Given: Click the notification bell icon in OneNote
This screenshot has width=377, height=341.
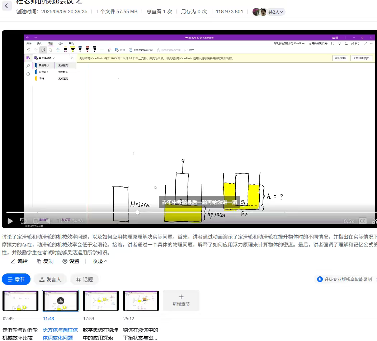Looking at the screenshot, I should click(x=346, y=43).
